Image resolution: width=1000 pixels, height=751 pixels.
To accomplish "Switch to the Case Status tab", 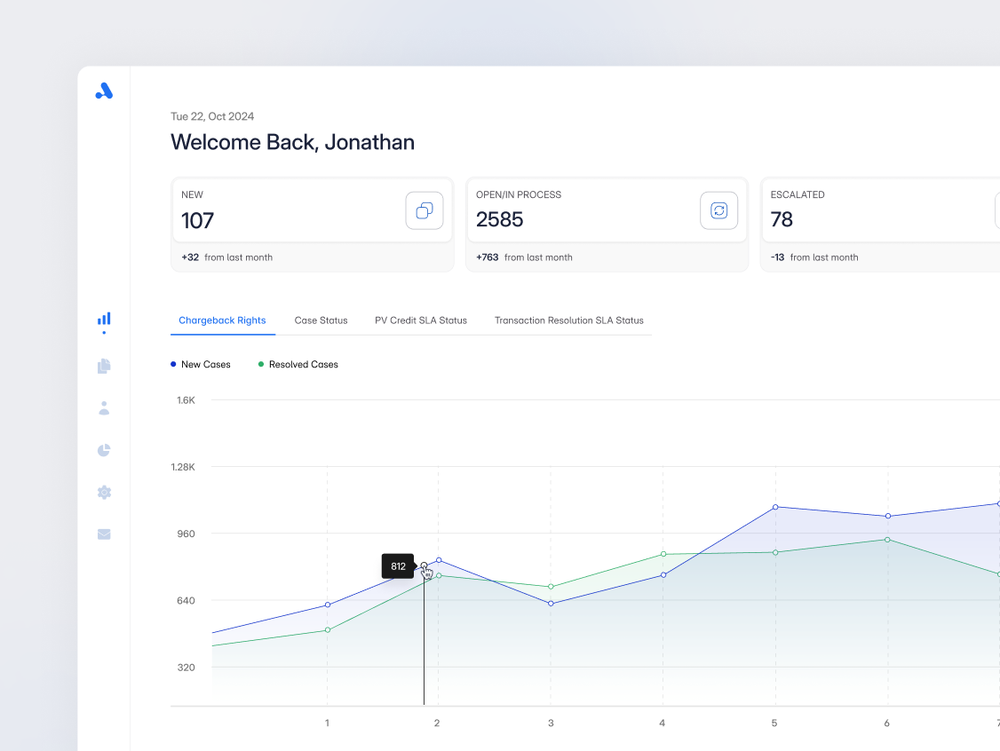I will [x=321, y=320].
